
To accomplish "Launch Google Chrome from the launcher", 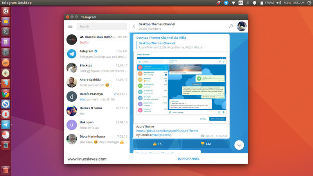I will (5, 93).
